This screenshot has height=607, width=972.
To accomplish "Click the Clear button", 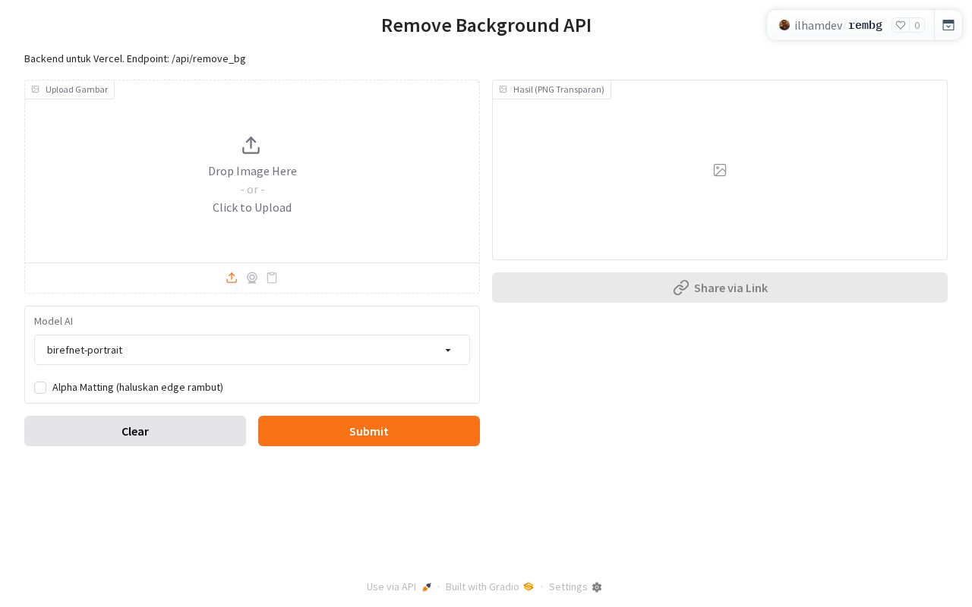I will click(135, 431).
